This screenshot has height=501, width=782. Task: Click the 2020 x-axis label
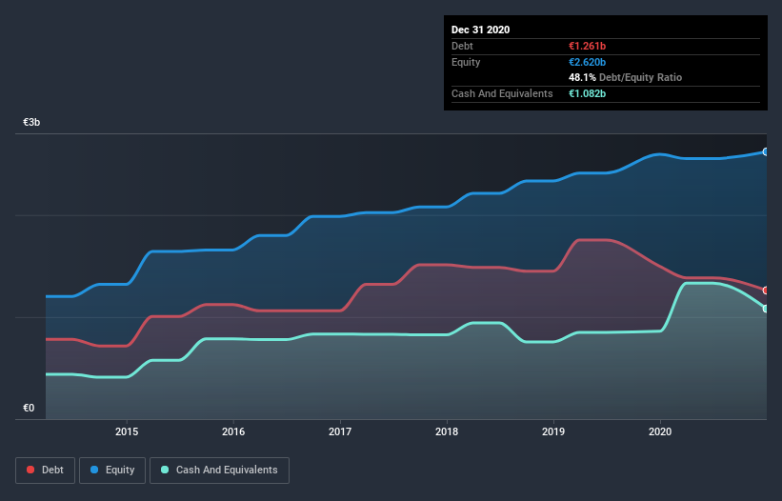click(660, 431)
